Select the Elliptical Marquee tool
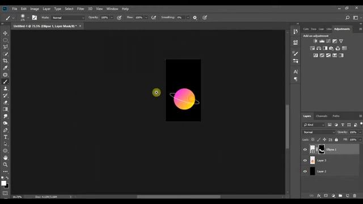The height and width of the screenshot is (204, 363). (5, 40)
